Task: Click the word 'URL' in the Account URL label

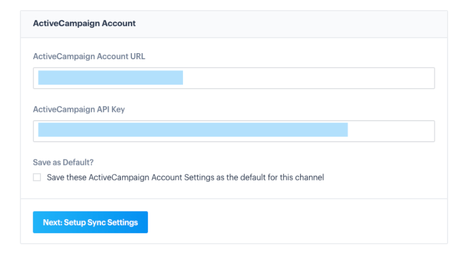Action: pyautogui.click(x=138, y=56)
